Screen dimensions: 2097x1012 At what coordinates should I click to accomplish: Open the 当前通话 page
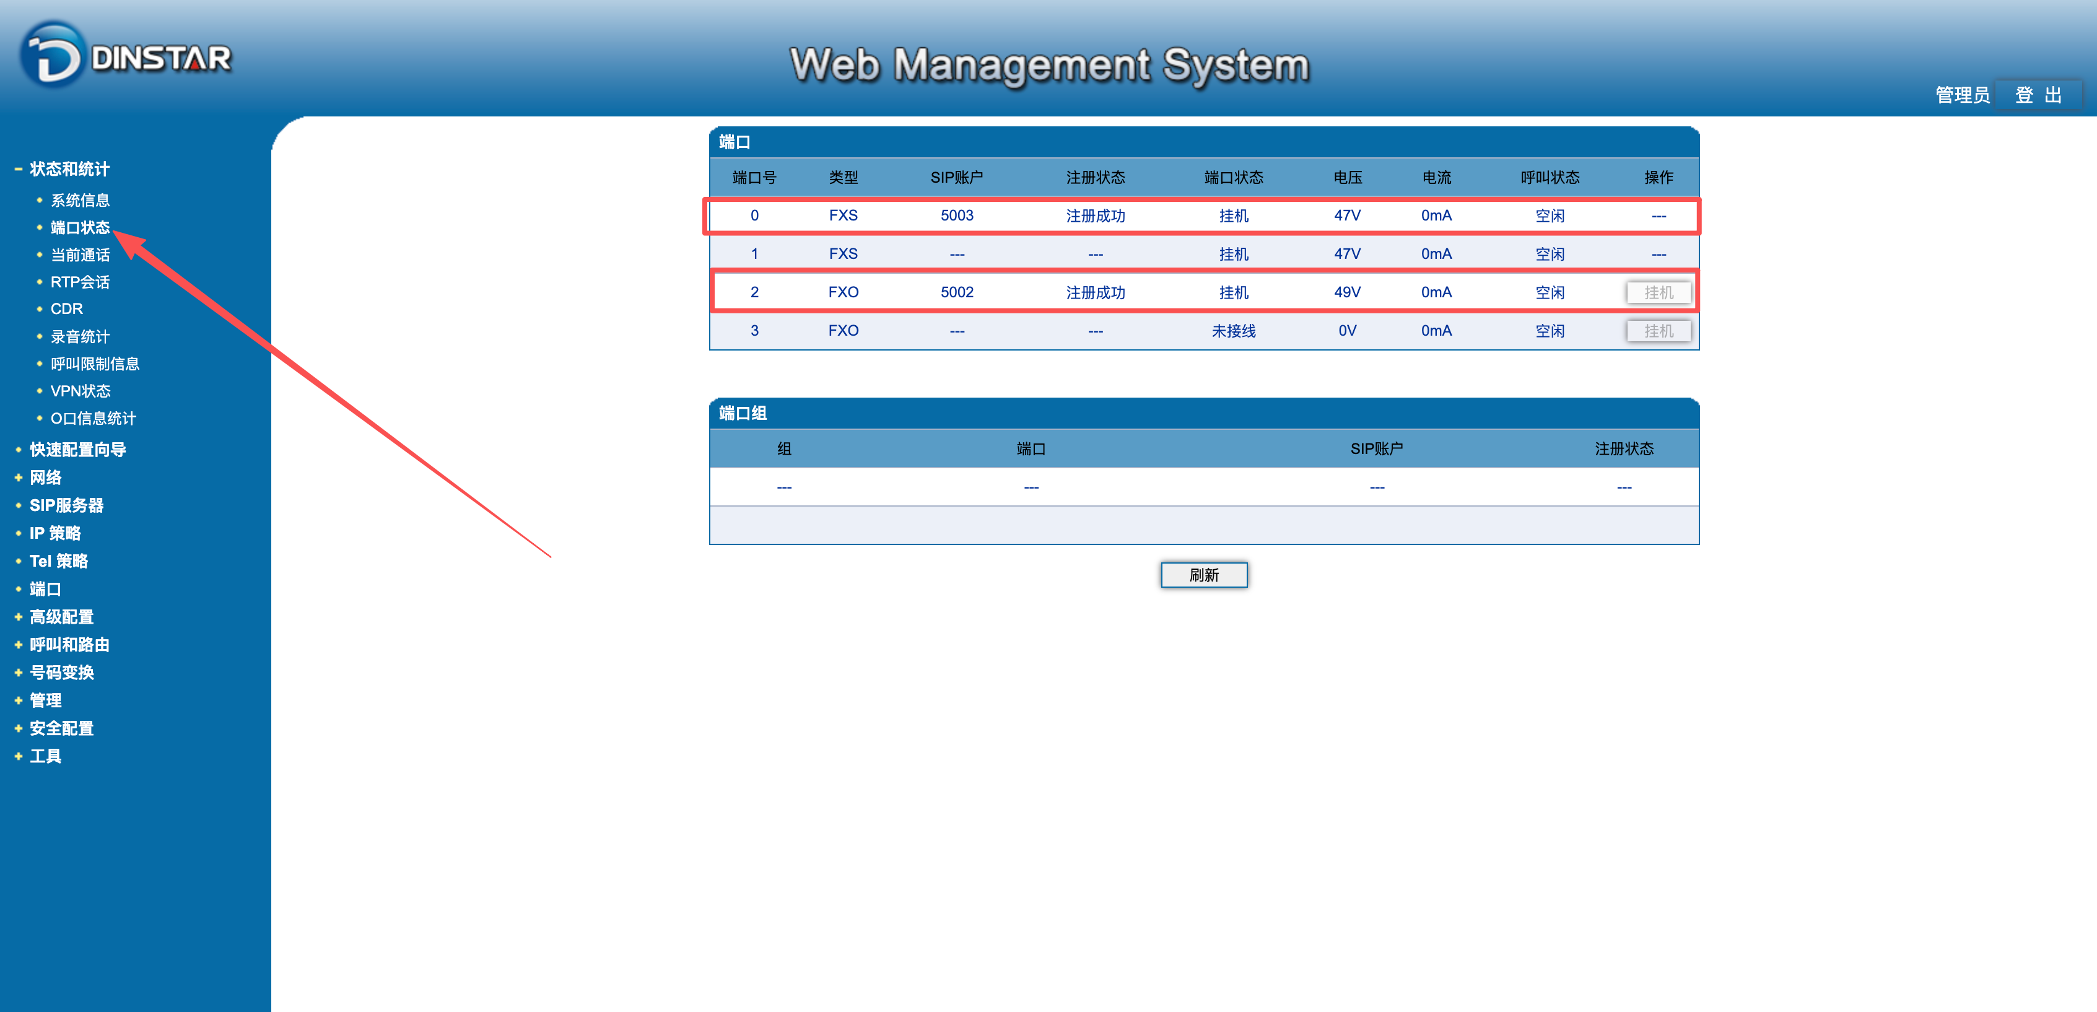[x=80, y=255]
